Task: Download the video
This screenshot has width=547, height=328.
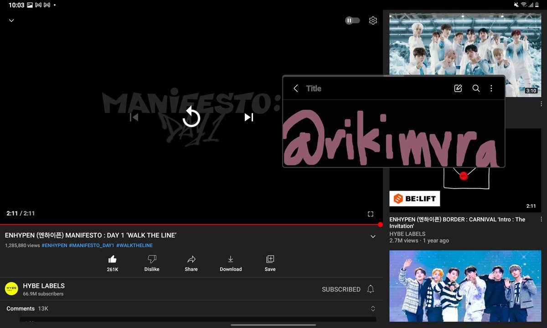Action: pos(231,263)
